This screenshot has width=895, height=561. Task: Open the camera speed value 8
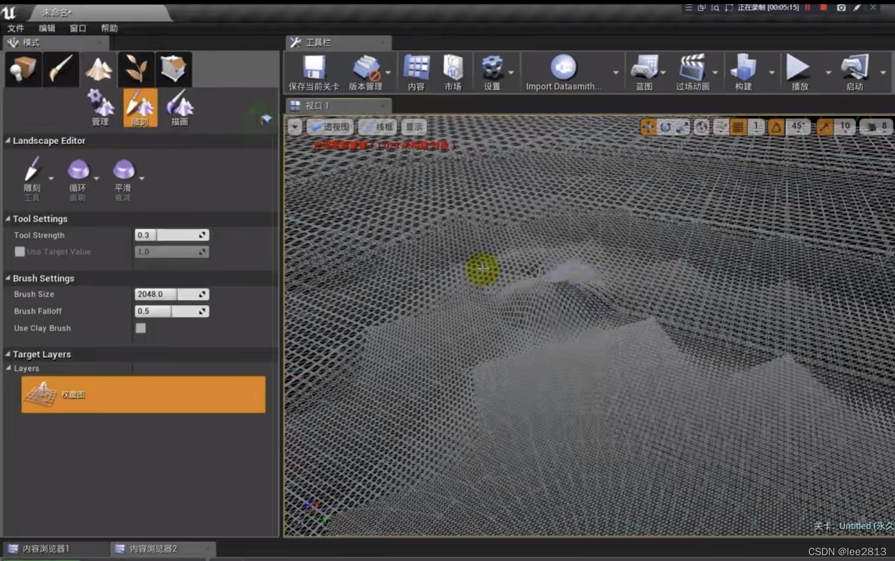877,127
